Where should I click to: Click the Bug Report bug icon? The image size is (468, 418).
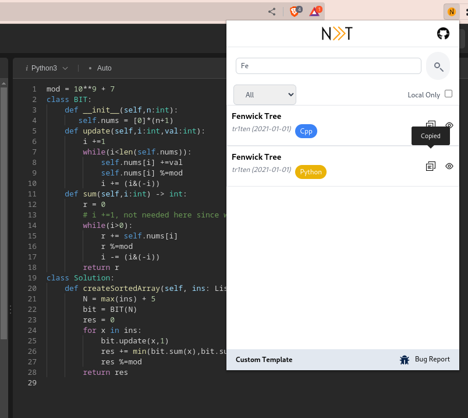click(405, 360)
